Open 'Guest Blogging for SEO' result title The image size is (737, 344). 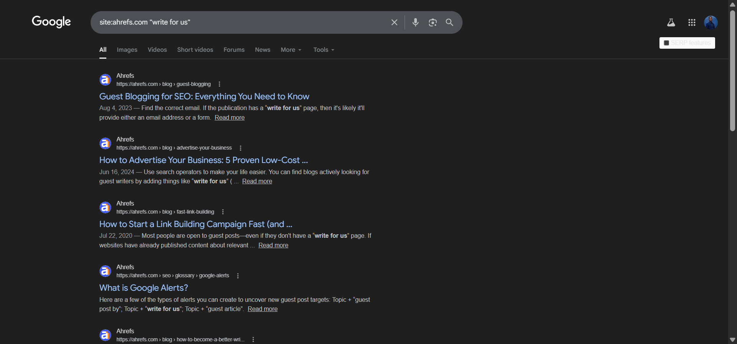(x=204, y=97)
